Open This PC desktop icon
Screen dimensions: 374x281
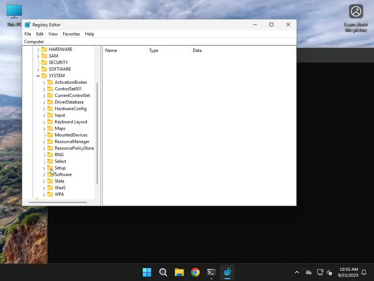[14, 15]
